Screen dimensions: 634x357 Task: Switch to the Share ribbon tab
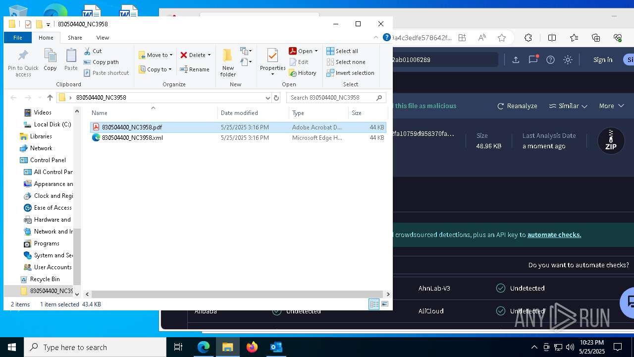75,38
